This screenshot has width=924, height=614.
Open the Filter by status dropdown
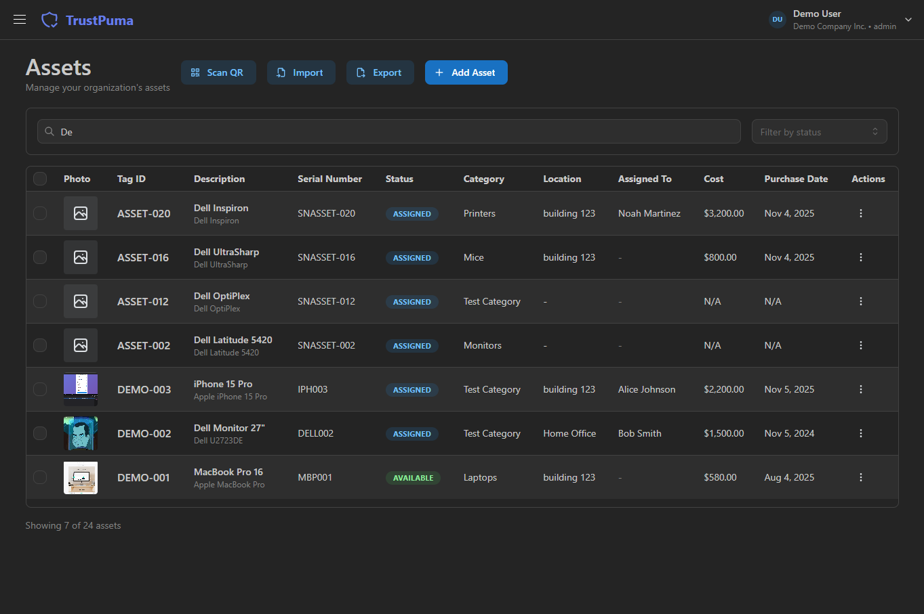tap(819, 131)
